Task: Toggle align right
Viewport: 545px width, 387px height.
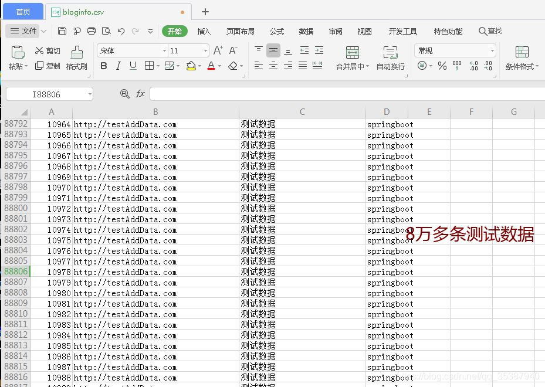Action: click(x=288, y=65)
